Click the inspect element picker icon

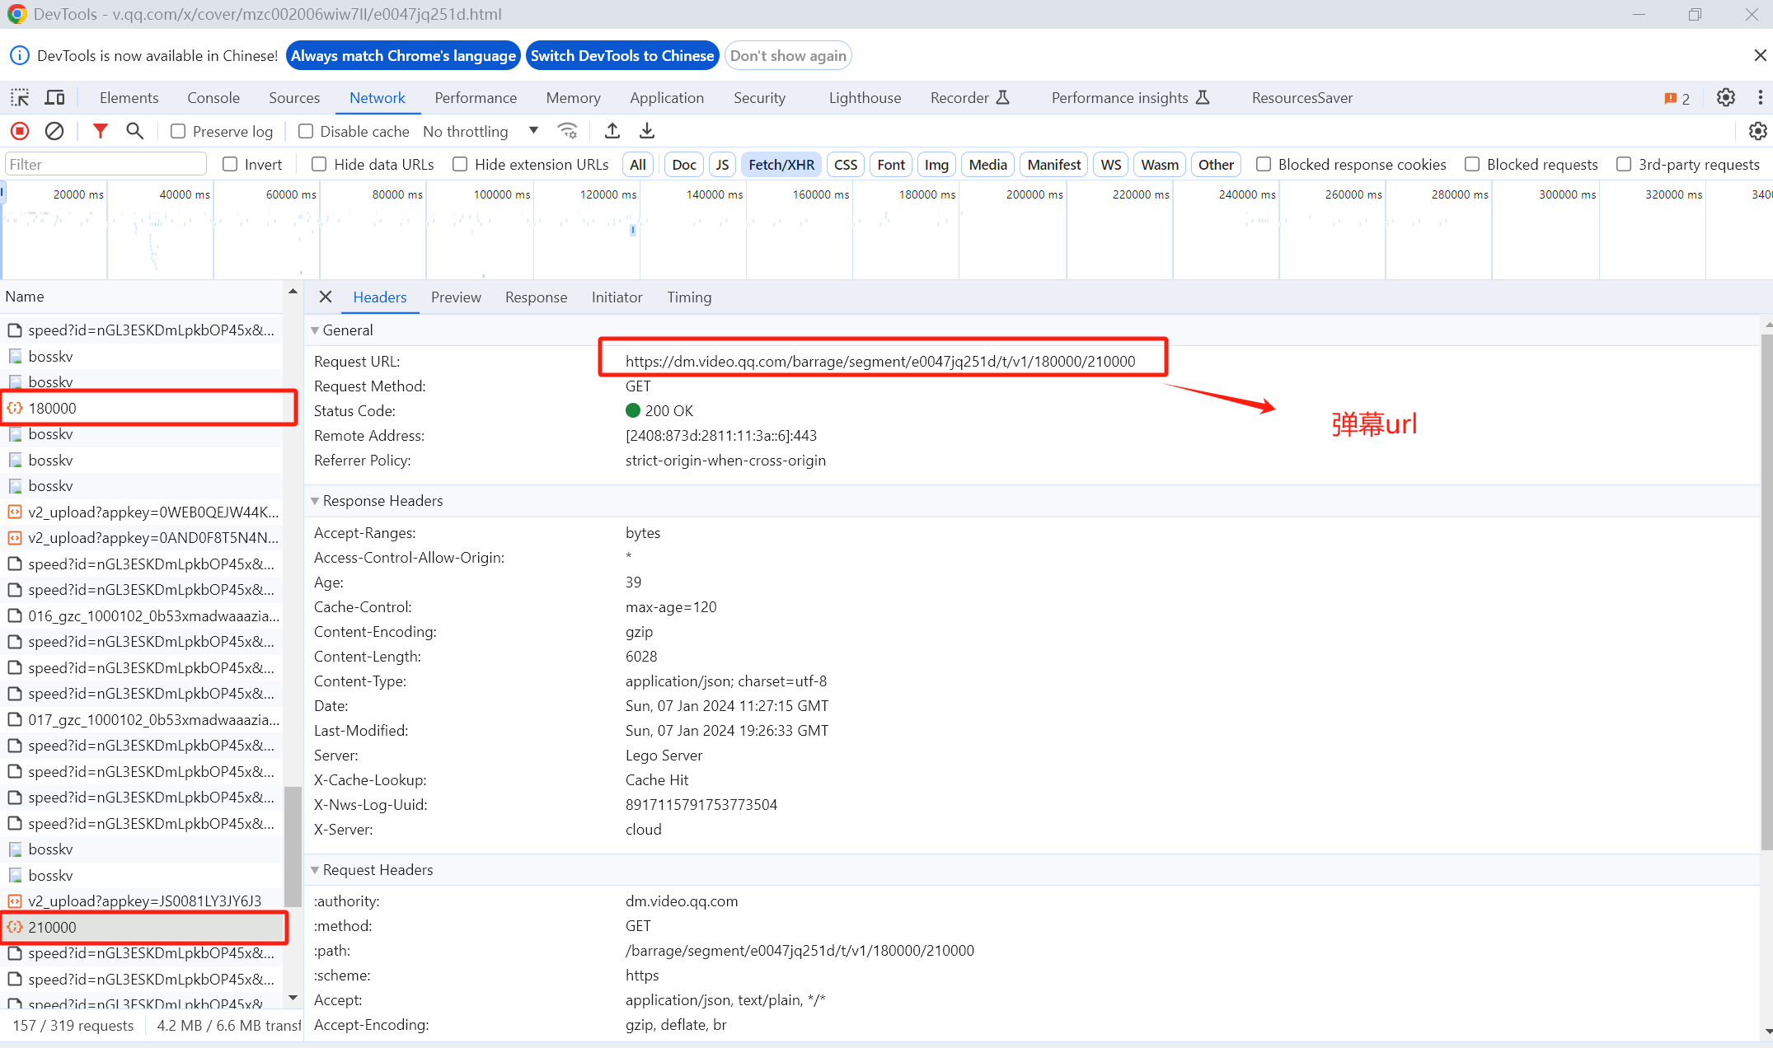point(20,98)
